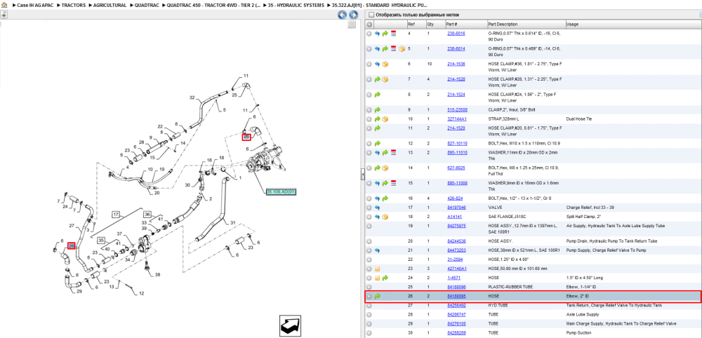Viewport: 702px width, 338px height.
Task: Click red list icon in row 13
Action: 393,152
